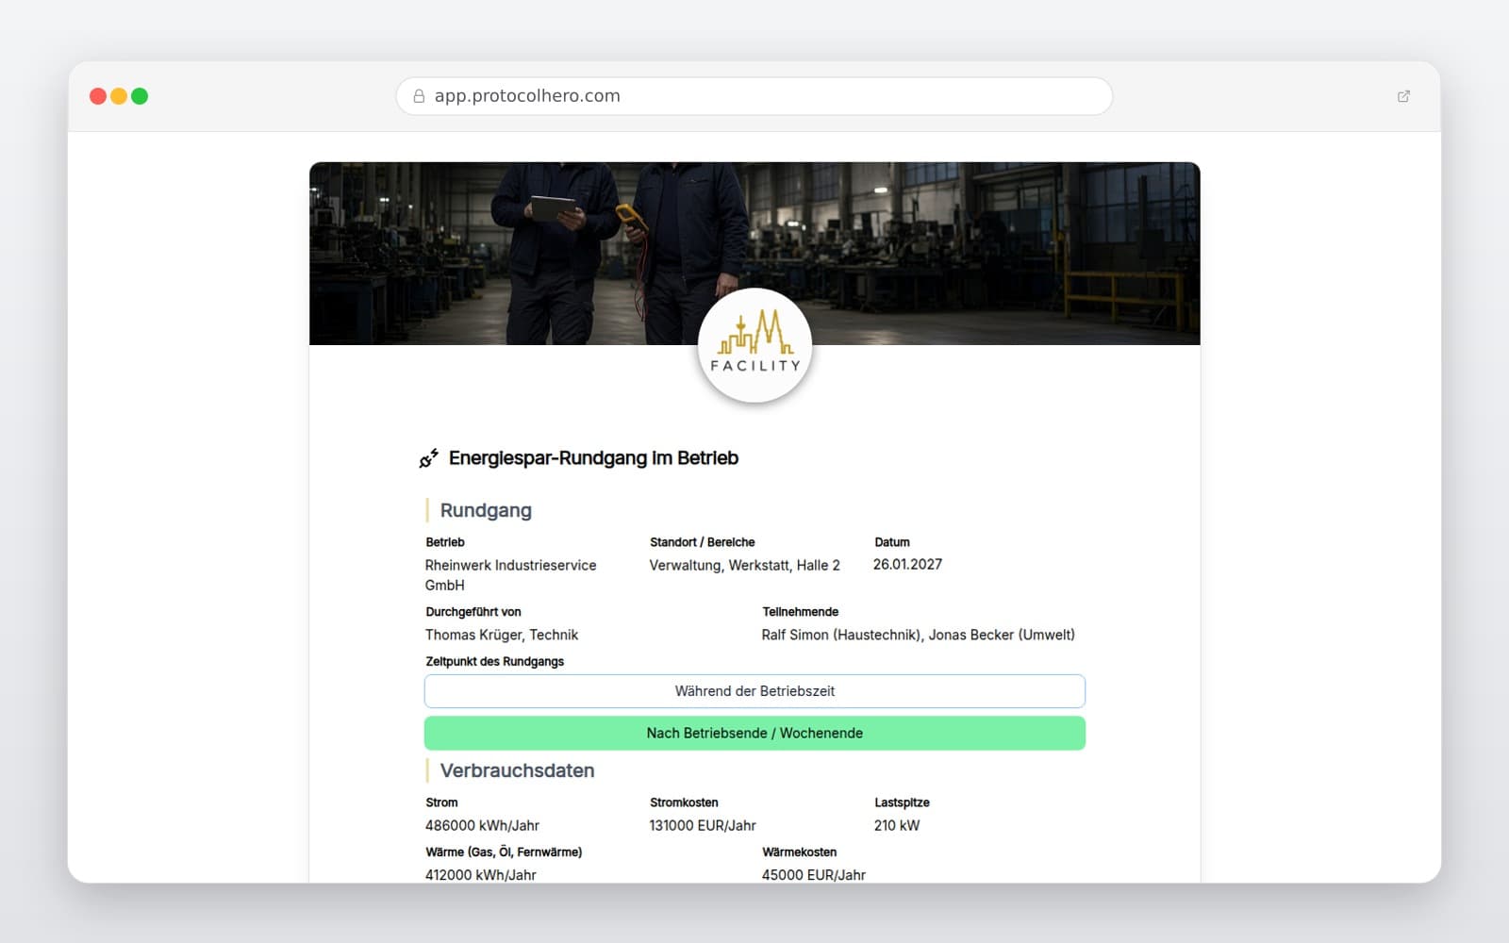
Task: Click the title 'Energiespar-Rundgang im Betrieb'
Action: pos(593,458)
